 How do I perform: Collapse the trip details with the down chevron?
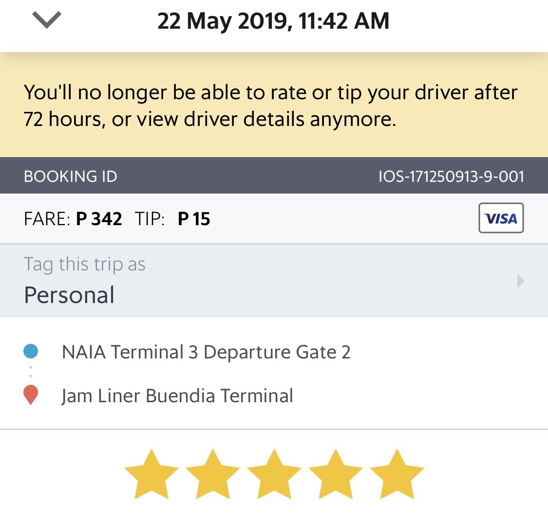click(x=46, y=19)
